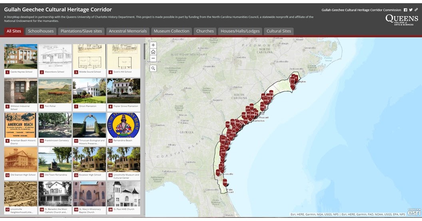Select map marker 213 near Wilmington
This screenshot has height=221, width=422.
tap(292, 85)
